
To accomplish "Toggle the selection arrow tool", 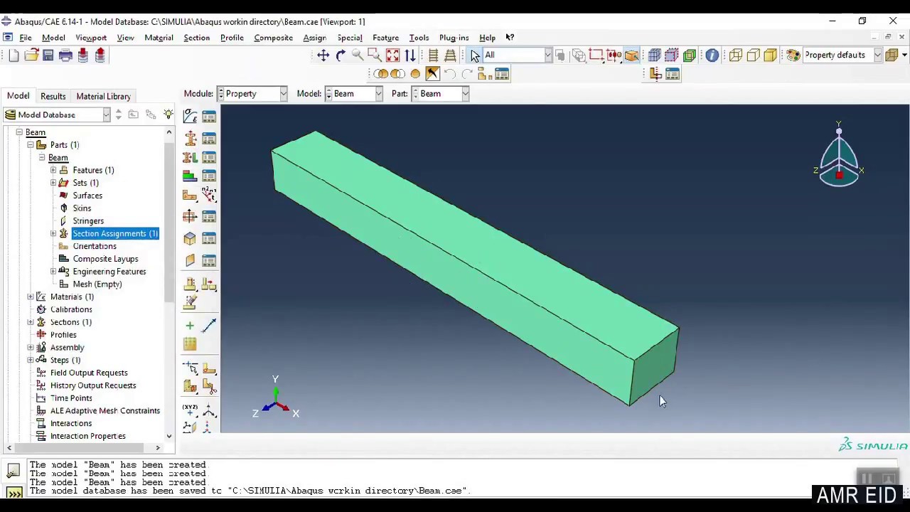I will pyautogui.click(x=475, y=55).
